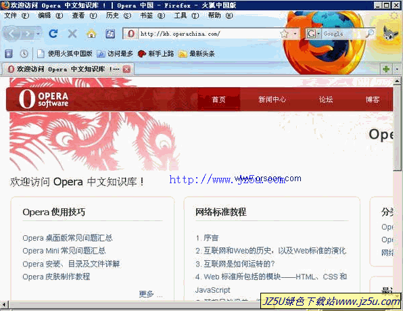Click the blue grid icon beside Home
Screen dimensions: 403x311
coord(110,34)
